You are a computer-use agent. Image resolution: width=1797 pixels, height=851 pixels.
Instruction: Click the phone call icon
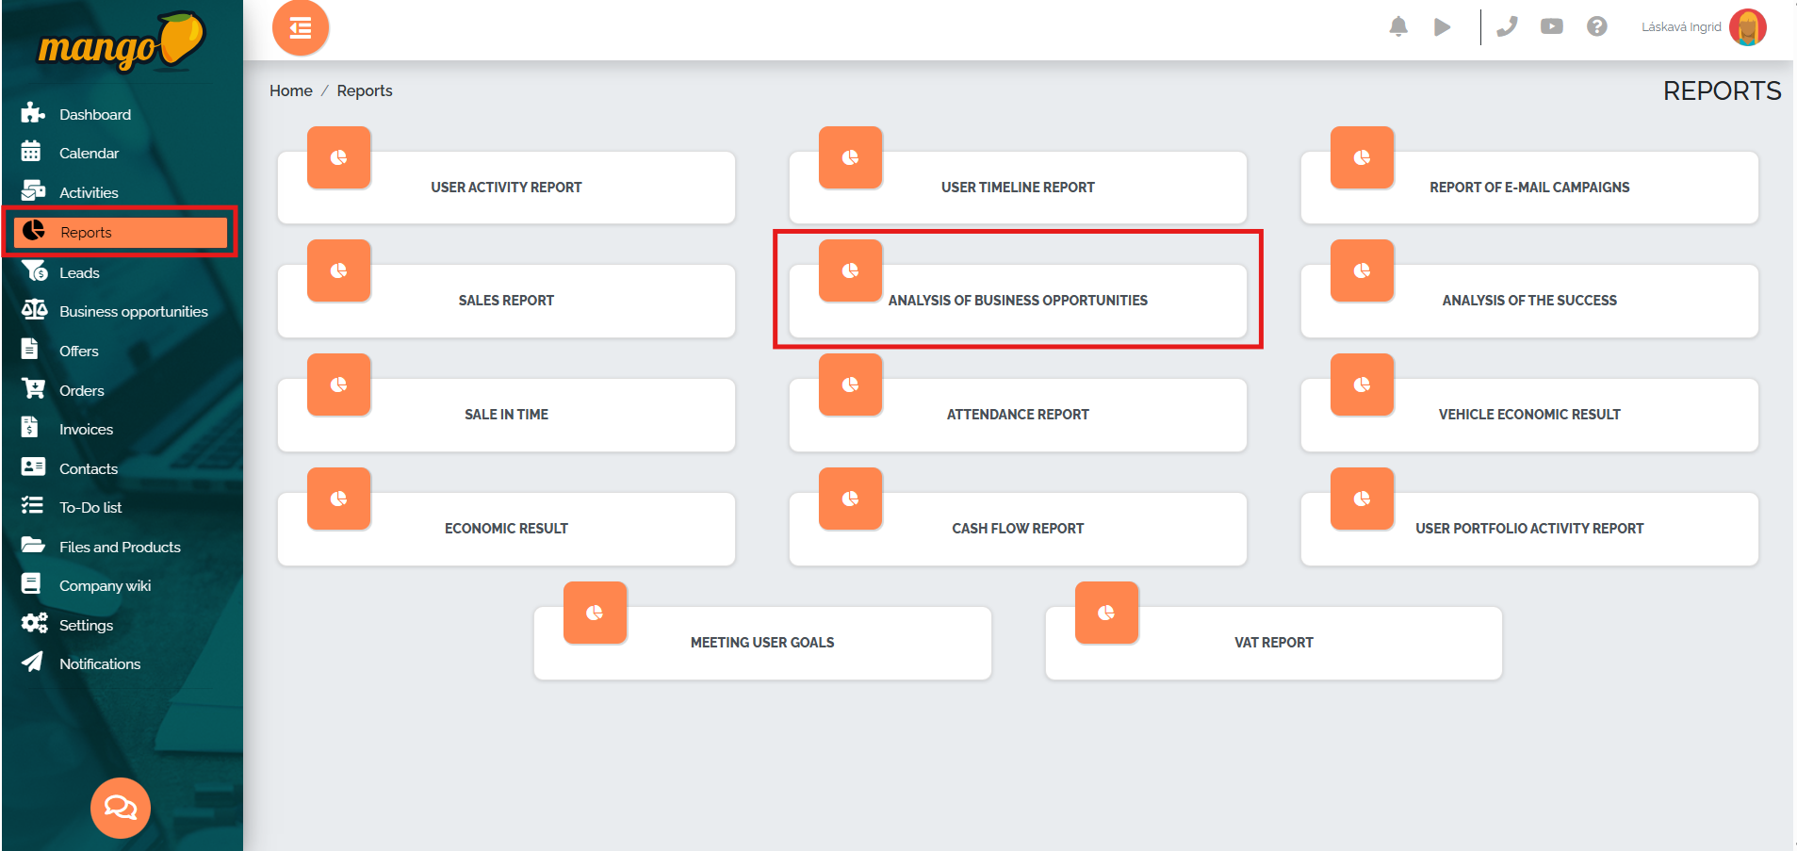pyautogui.click(x=1507, y=26)
